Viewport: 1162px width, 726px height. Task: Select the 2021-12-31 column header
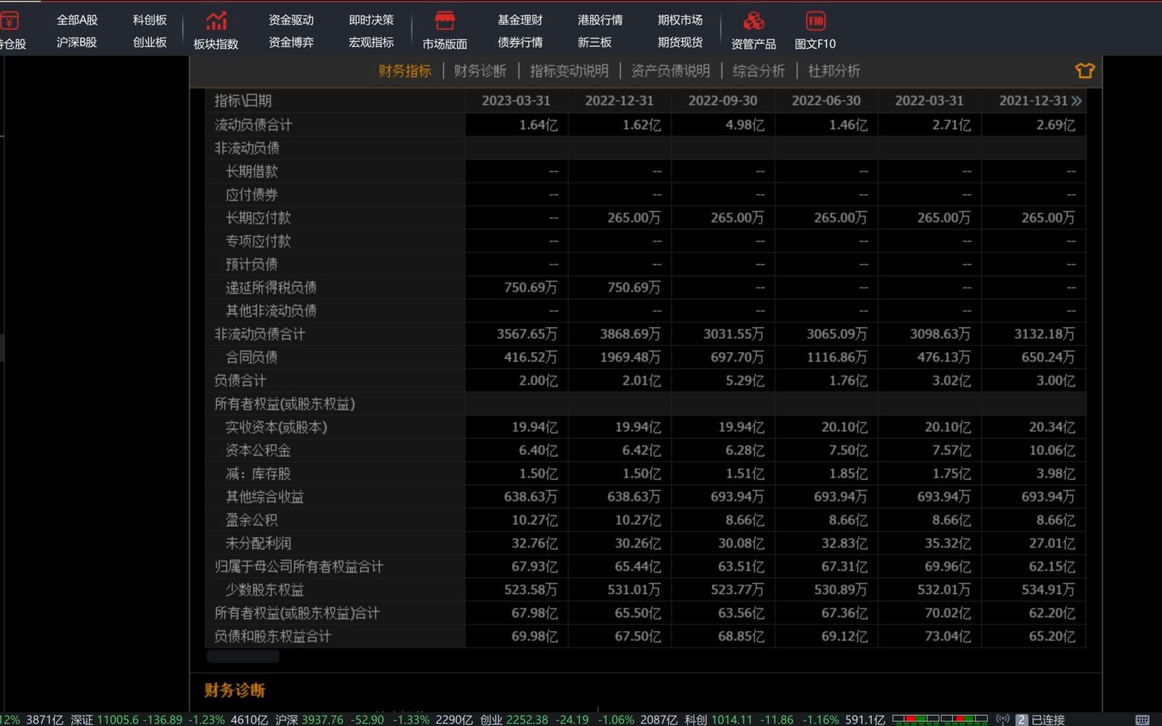click(x=1033, y=100)
